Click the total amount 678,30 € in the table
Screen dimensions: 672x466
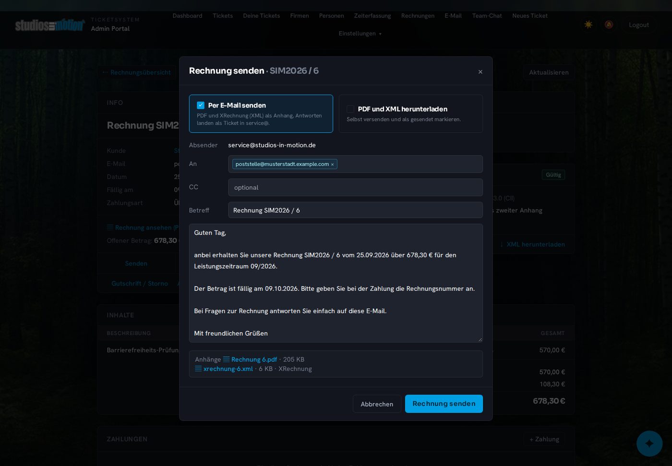click(549, 401)
